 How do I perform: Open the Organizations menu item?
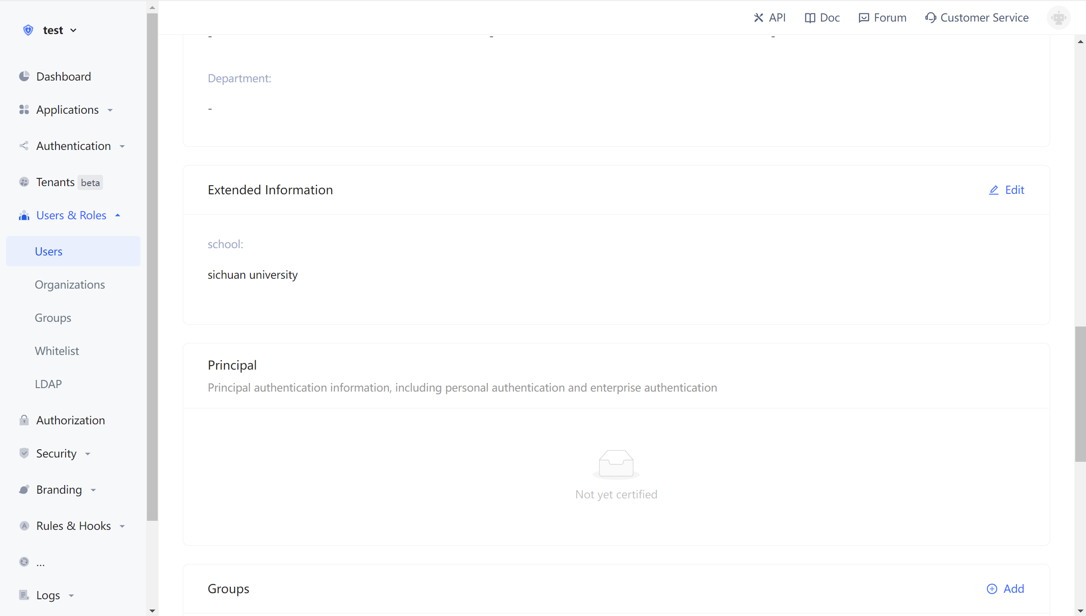pyautogui.click(x=70, y=285)
